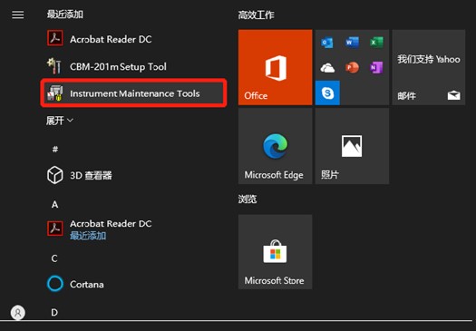This screenshot has height=331, width=476.
Task: Click the # letter group header
Action: point(55,149)
